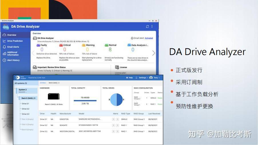Click the refresh icon in DA Drive Analyzer header
Viewport: 258px width, 145px height.
147,27
